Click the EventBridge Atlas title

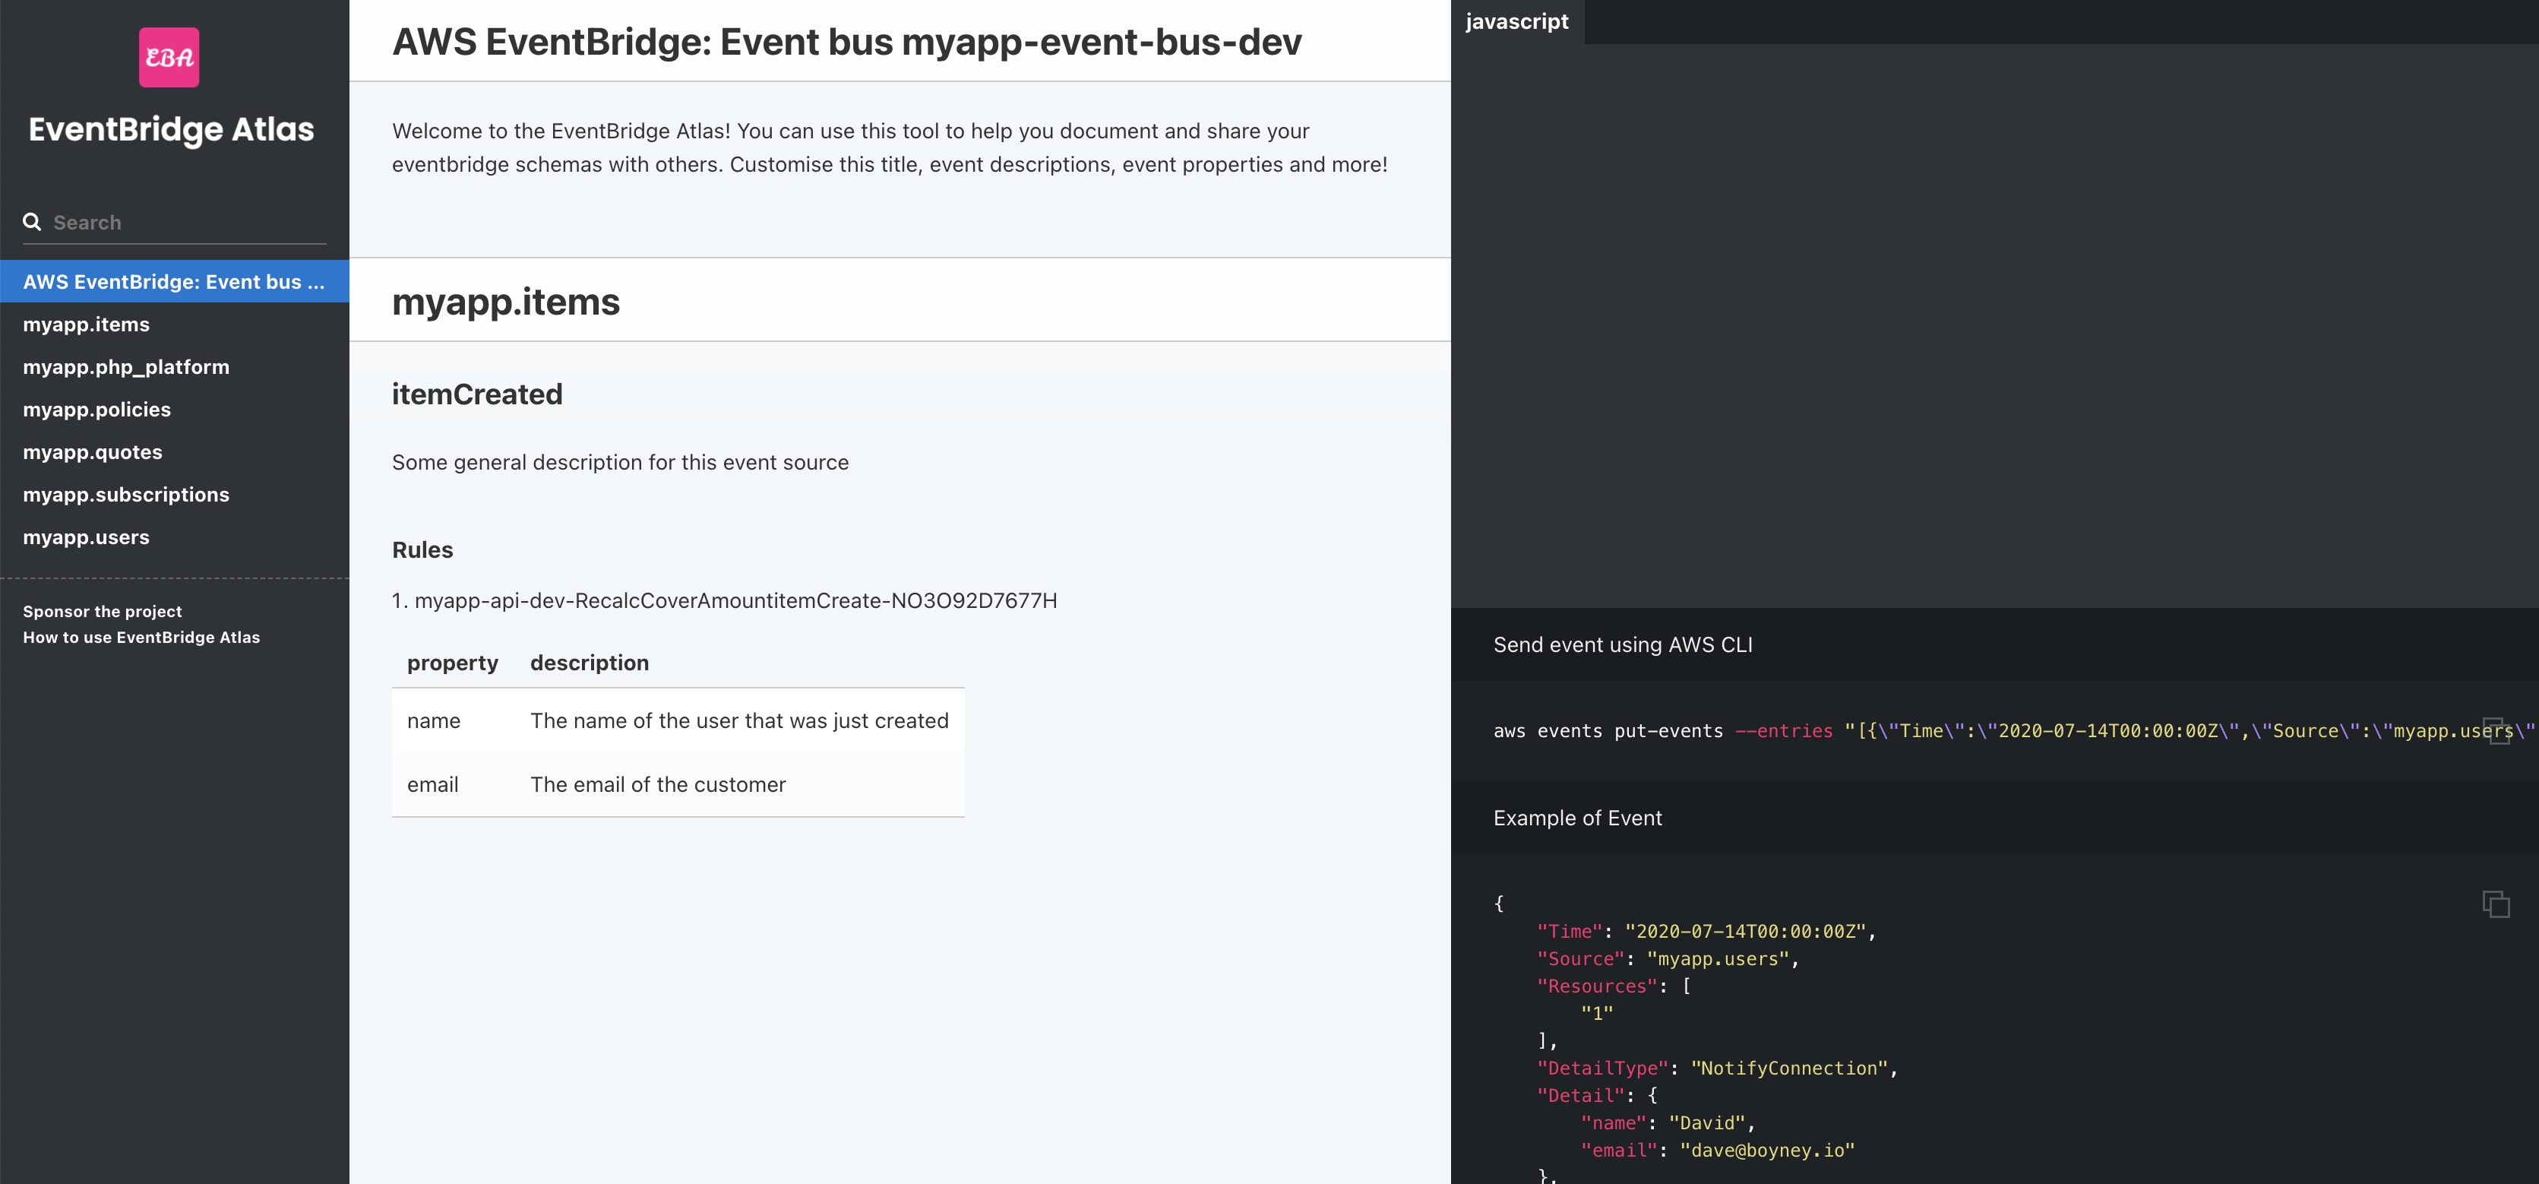tap(170, 129)
